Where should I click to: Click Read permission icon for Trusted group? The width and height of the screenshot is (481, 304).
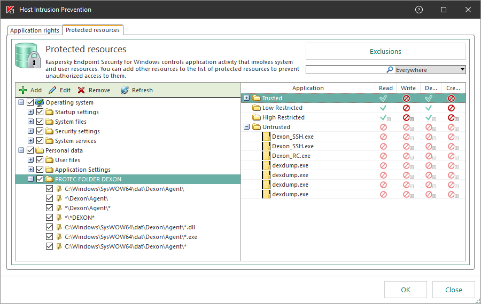(383, 98)
